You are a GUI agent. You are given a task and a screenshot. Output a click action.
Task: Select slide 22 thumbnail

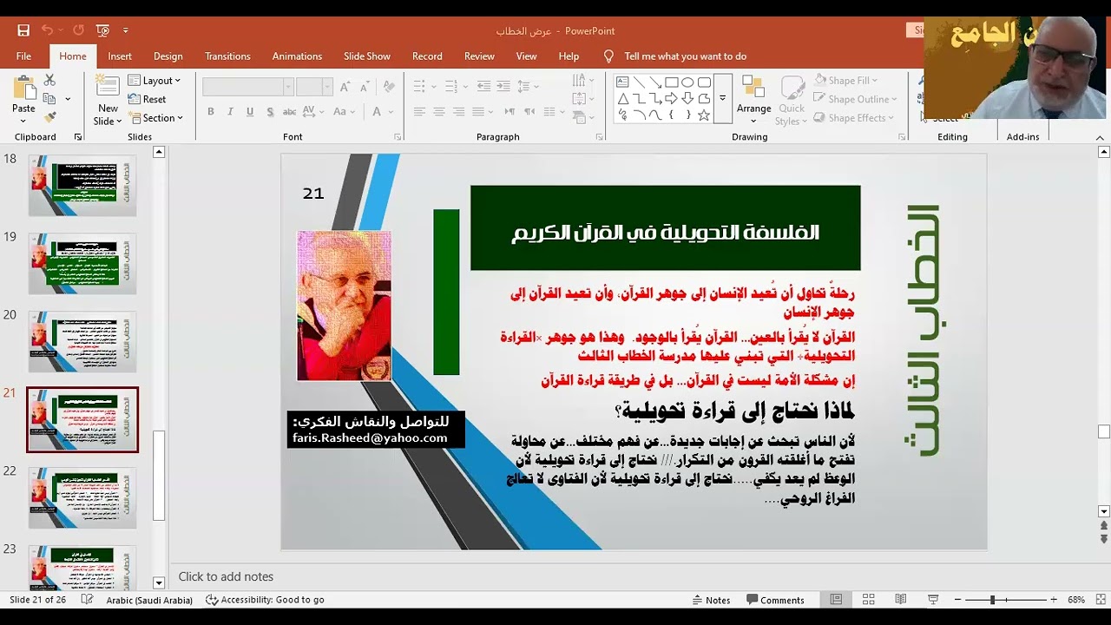[x=82, y=498]
